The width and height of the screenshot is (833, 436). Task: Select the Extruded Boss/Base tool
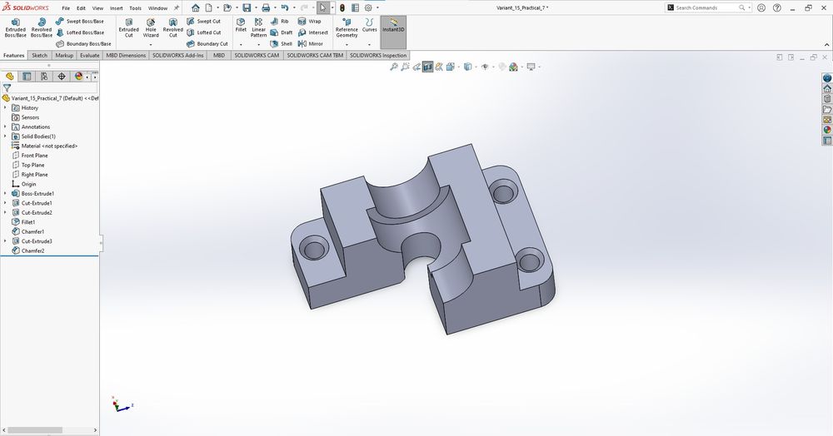(15, 27)
